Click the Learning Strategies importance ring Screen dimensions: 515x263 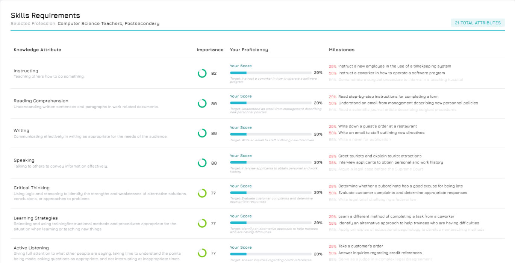(x=202, y=223)
